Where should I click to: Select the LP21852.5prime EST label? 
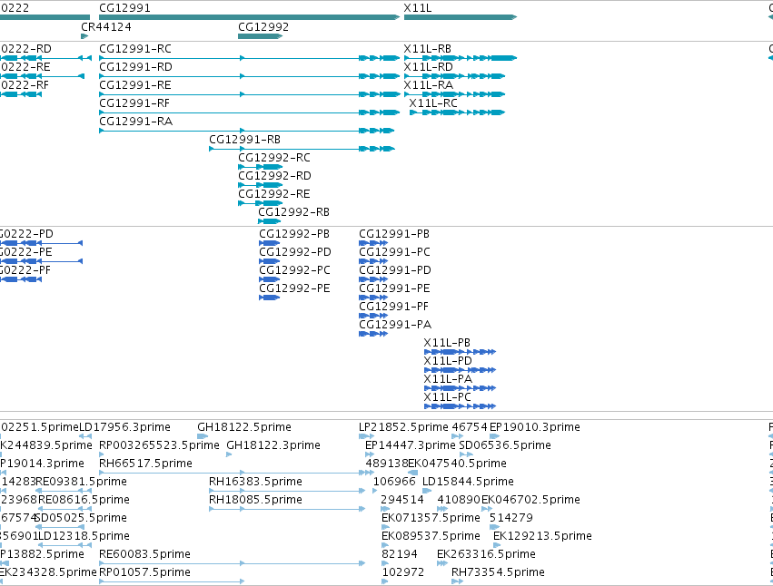click(x=403, y=427)
